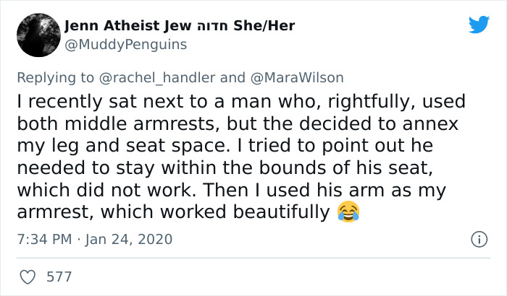The width and height of the screenshot is (507, 296).
Task: Open the tweet info icon
Action: click(478, 238)
